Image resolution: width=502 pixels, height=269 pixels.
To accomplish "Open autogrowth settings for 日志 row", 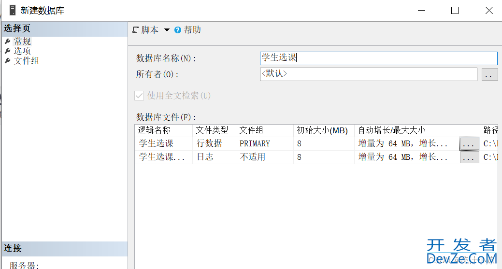I will click(469, 157).
